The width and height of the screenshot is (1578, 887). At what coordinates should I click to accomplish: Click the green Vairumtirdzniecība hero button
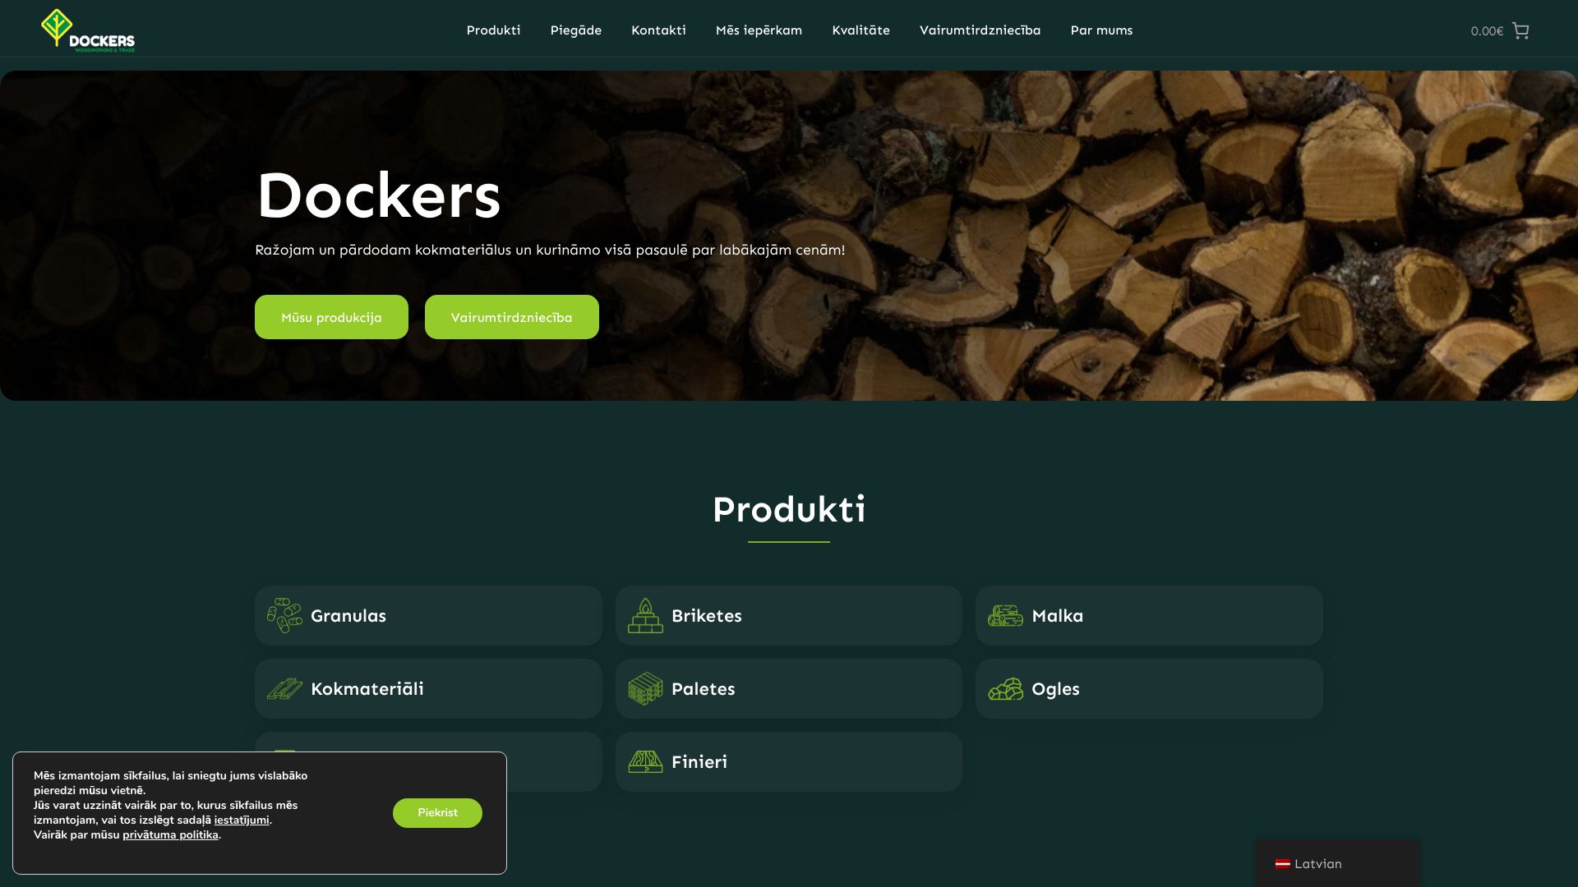pyautogui.click(x=511, y=317)
